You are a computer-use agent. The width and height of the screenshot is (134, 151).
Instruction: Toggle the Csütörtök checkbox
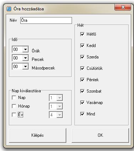point(82,68)
